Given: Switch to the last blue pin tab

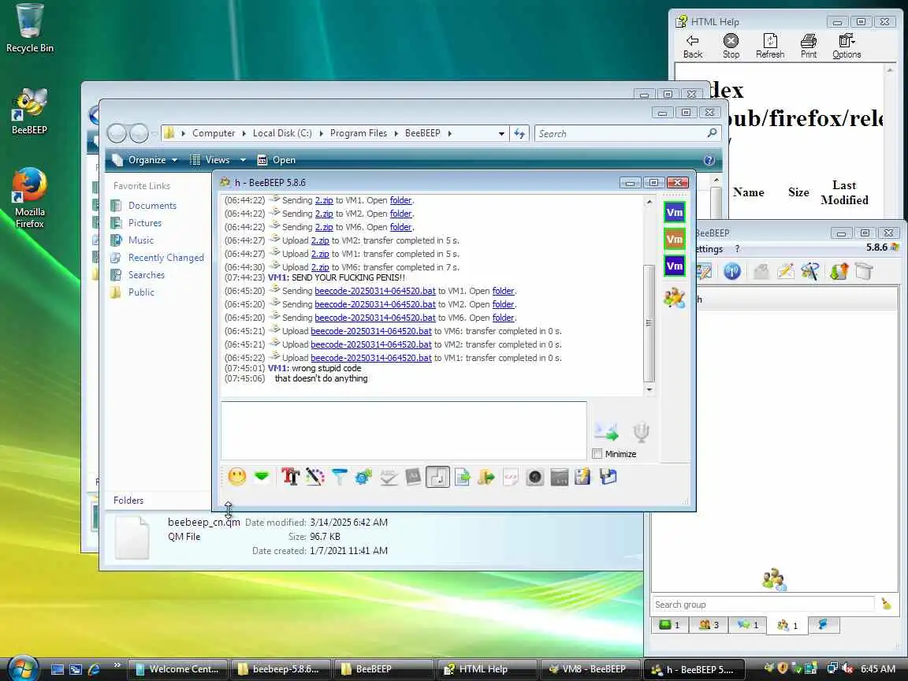Looking at the screenshot, I should pyautogui.click(x=822, y=624).
